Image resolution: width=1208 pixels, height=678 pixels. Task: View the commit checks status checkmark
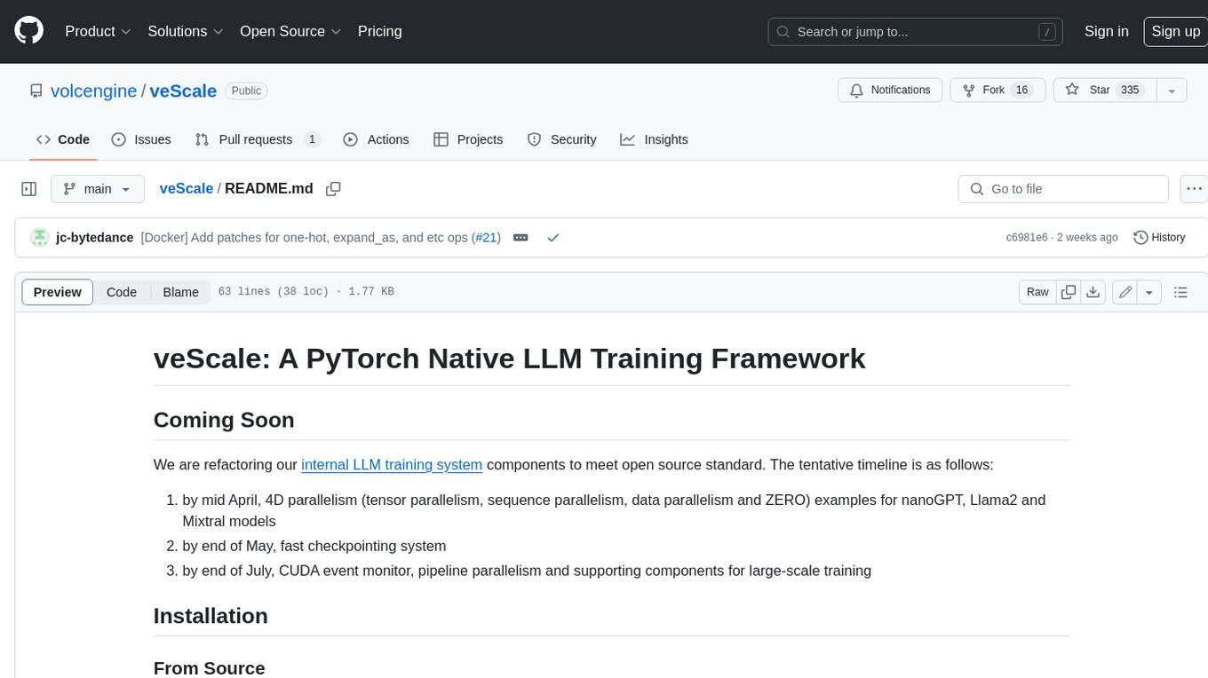point(553,238)
